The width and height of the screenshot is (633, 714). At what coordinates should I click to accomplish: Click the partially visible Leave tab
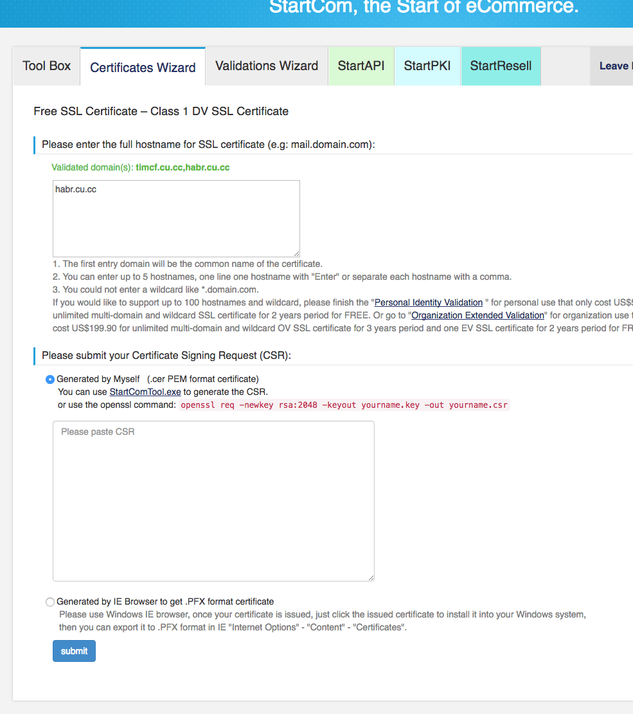click(x=613, y=66)
